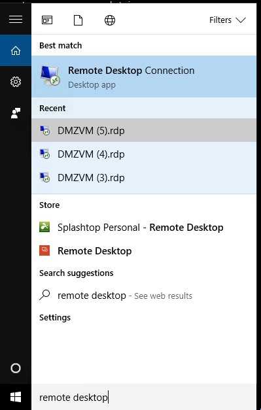
Task: See web results for remote desktop
Action: [144, 296]
